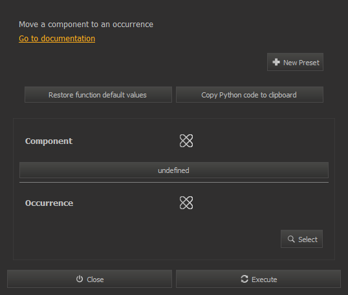Click the Component parameter type icon

point(186,141)
